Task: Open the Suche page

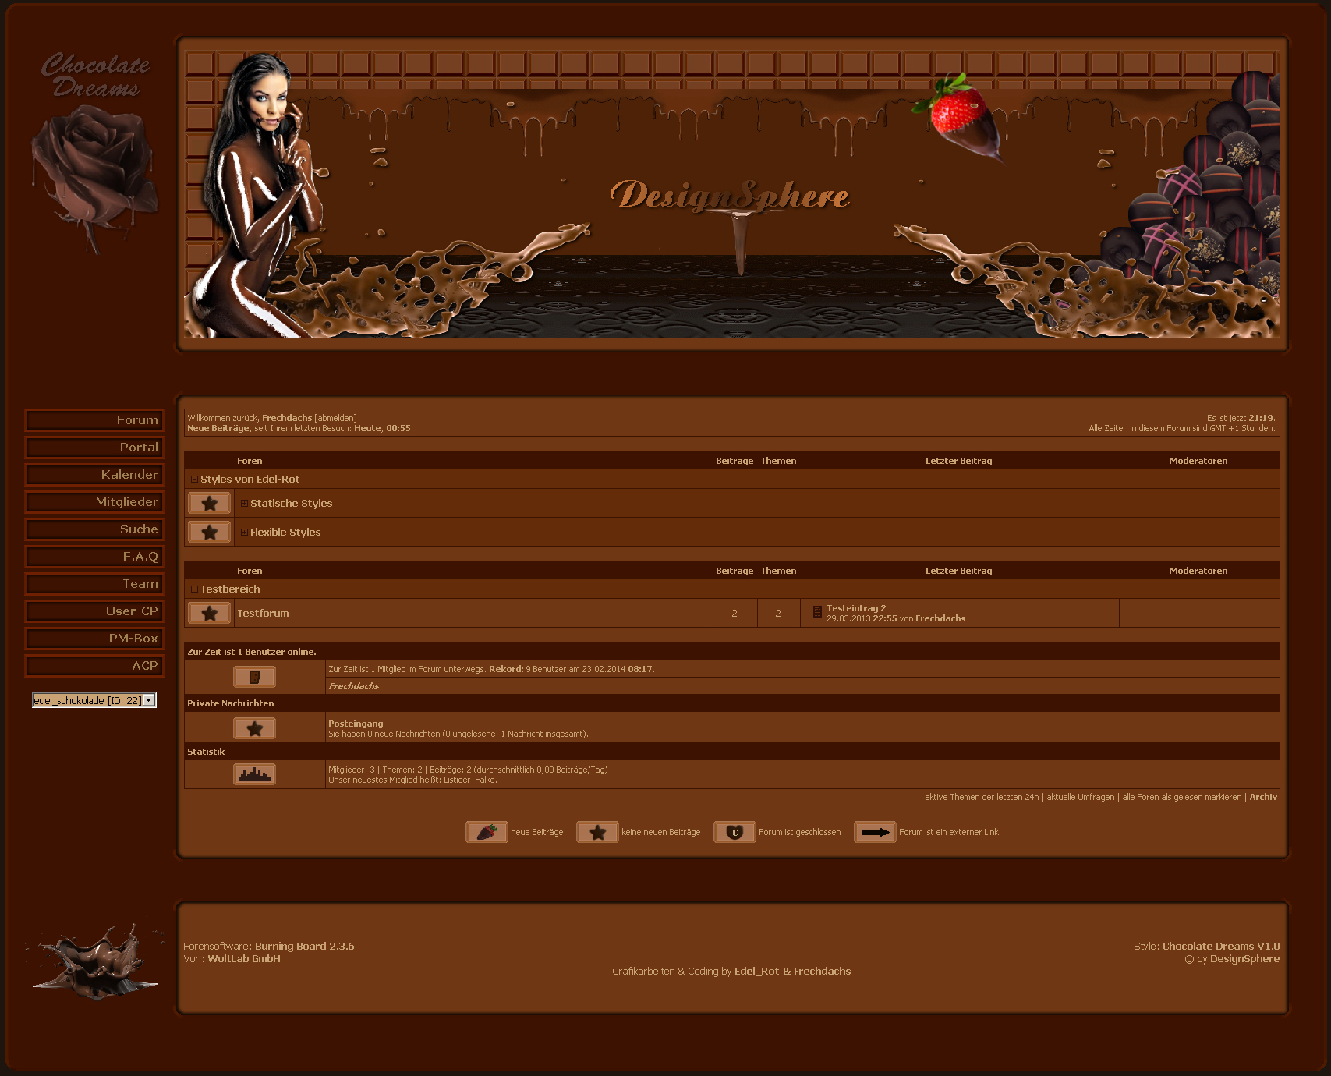Action: 94,529
